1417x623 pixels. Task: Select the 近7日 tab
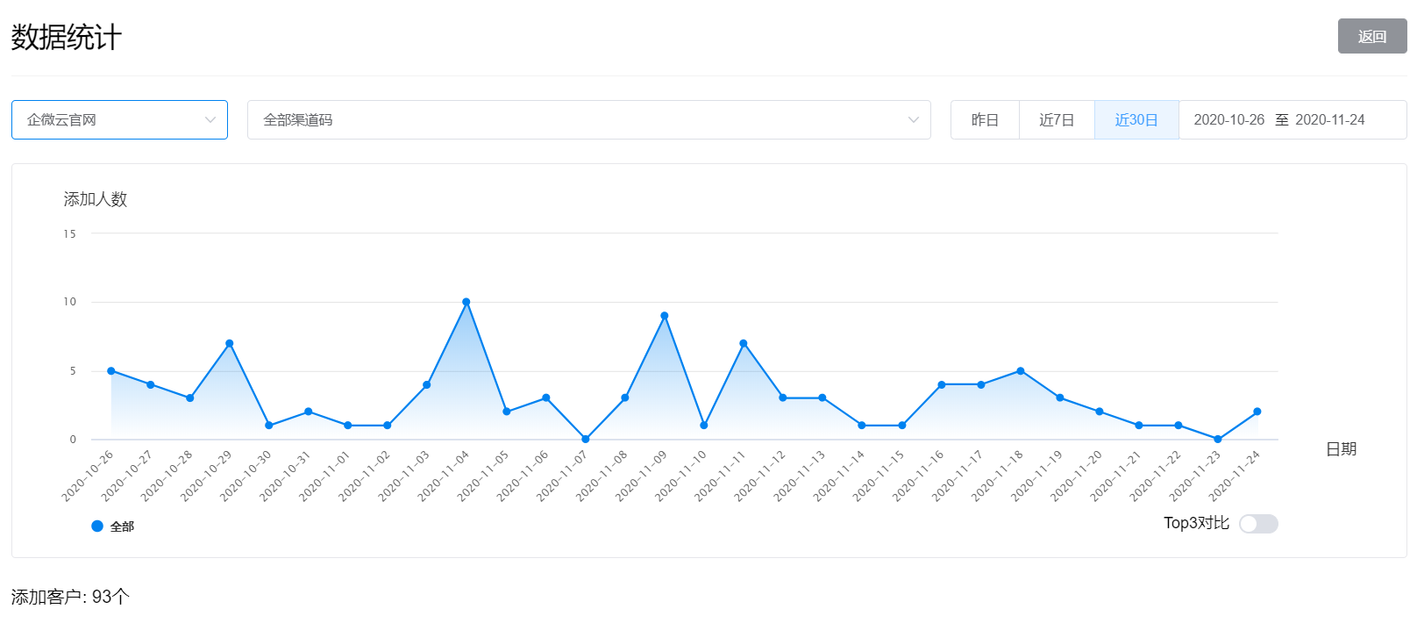click(x=1057, y=120)
